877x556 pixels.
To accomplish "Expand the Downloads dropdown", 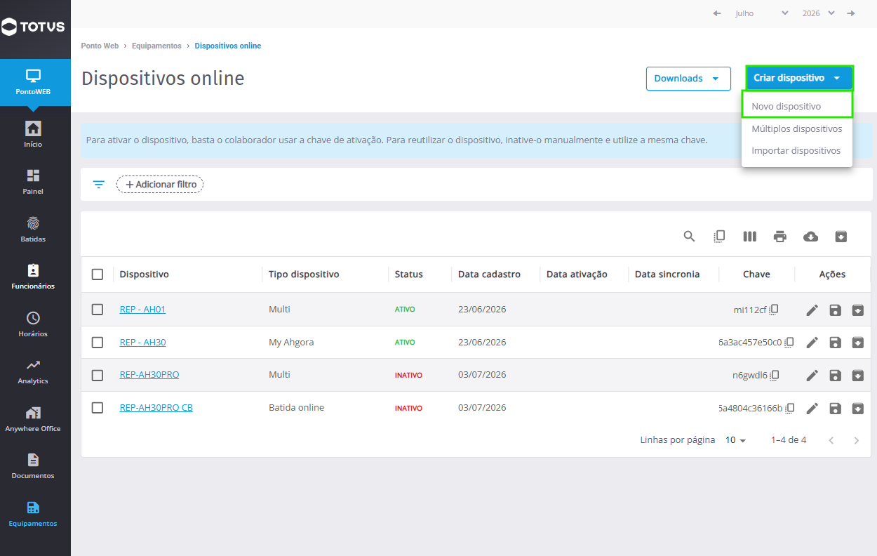I will [688, 79].
